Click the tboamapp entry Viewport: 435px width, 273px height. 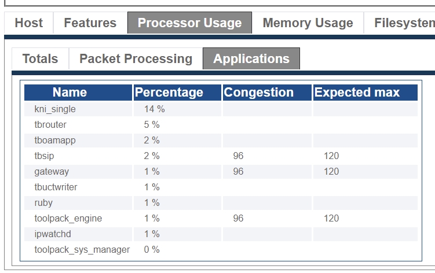click(55, 141)
